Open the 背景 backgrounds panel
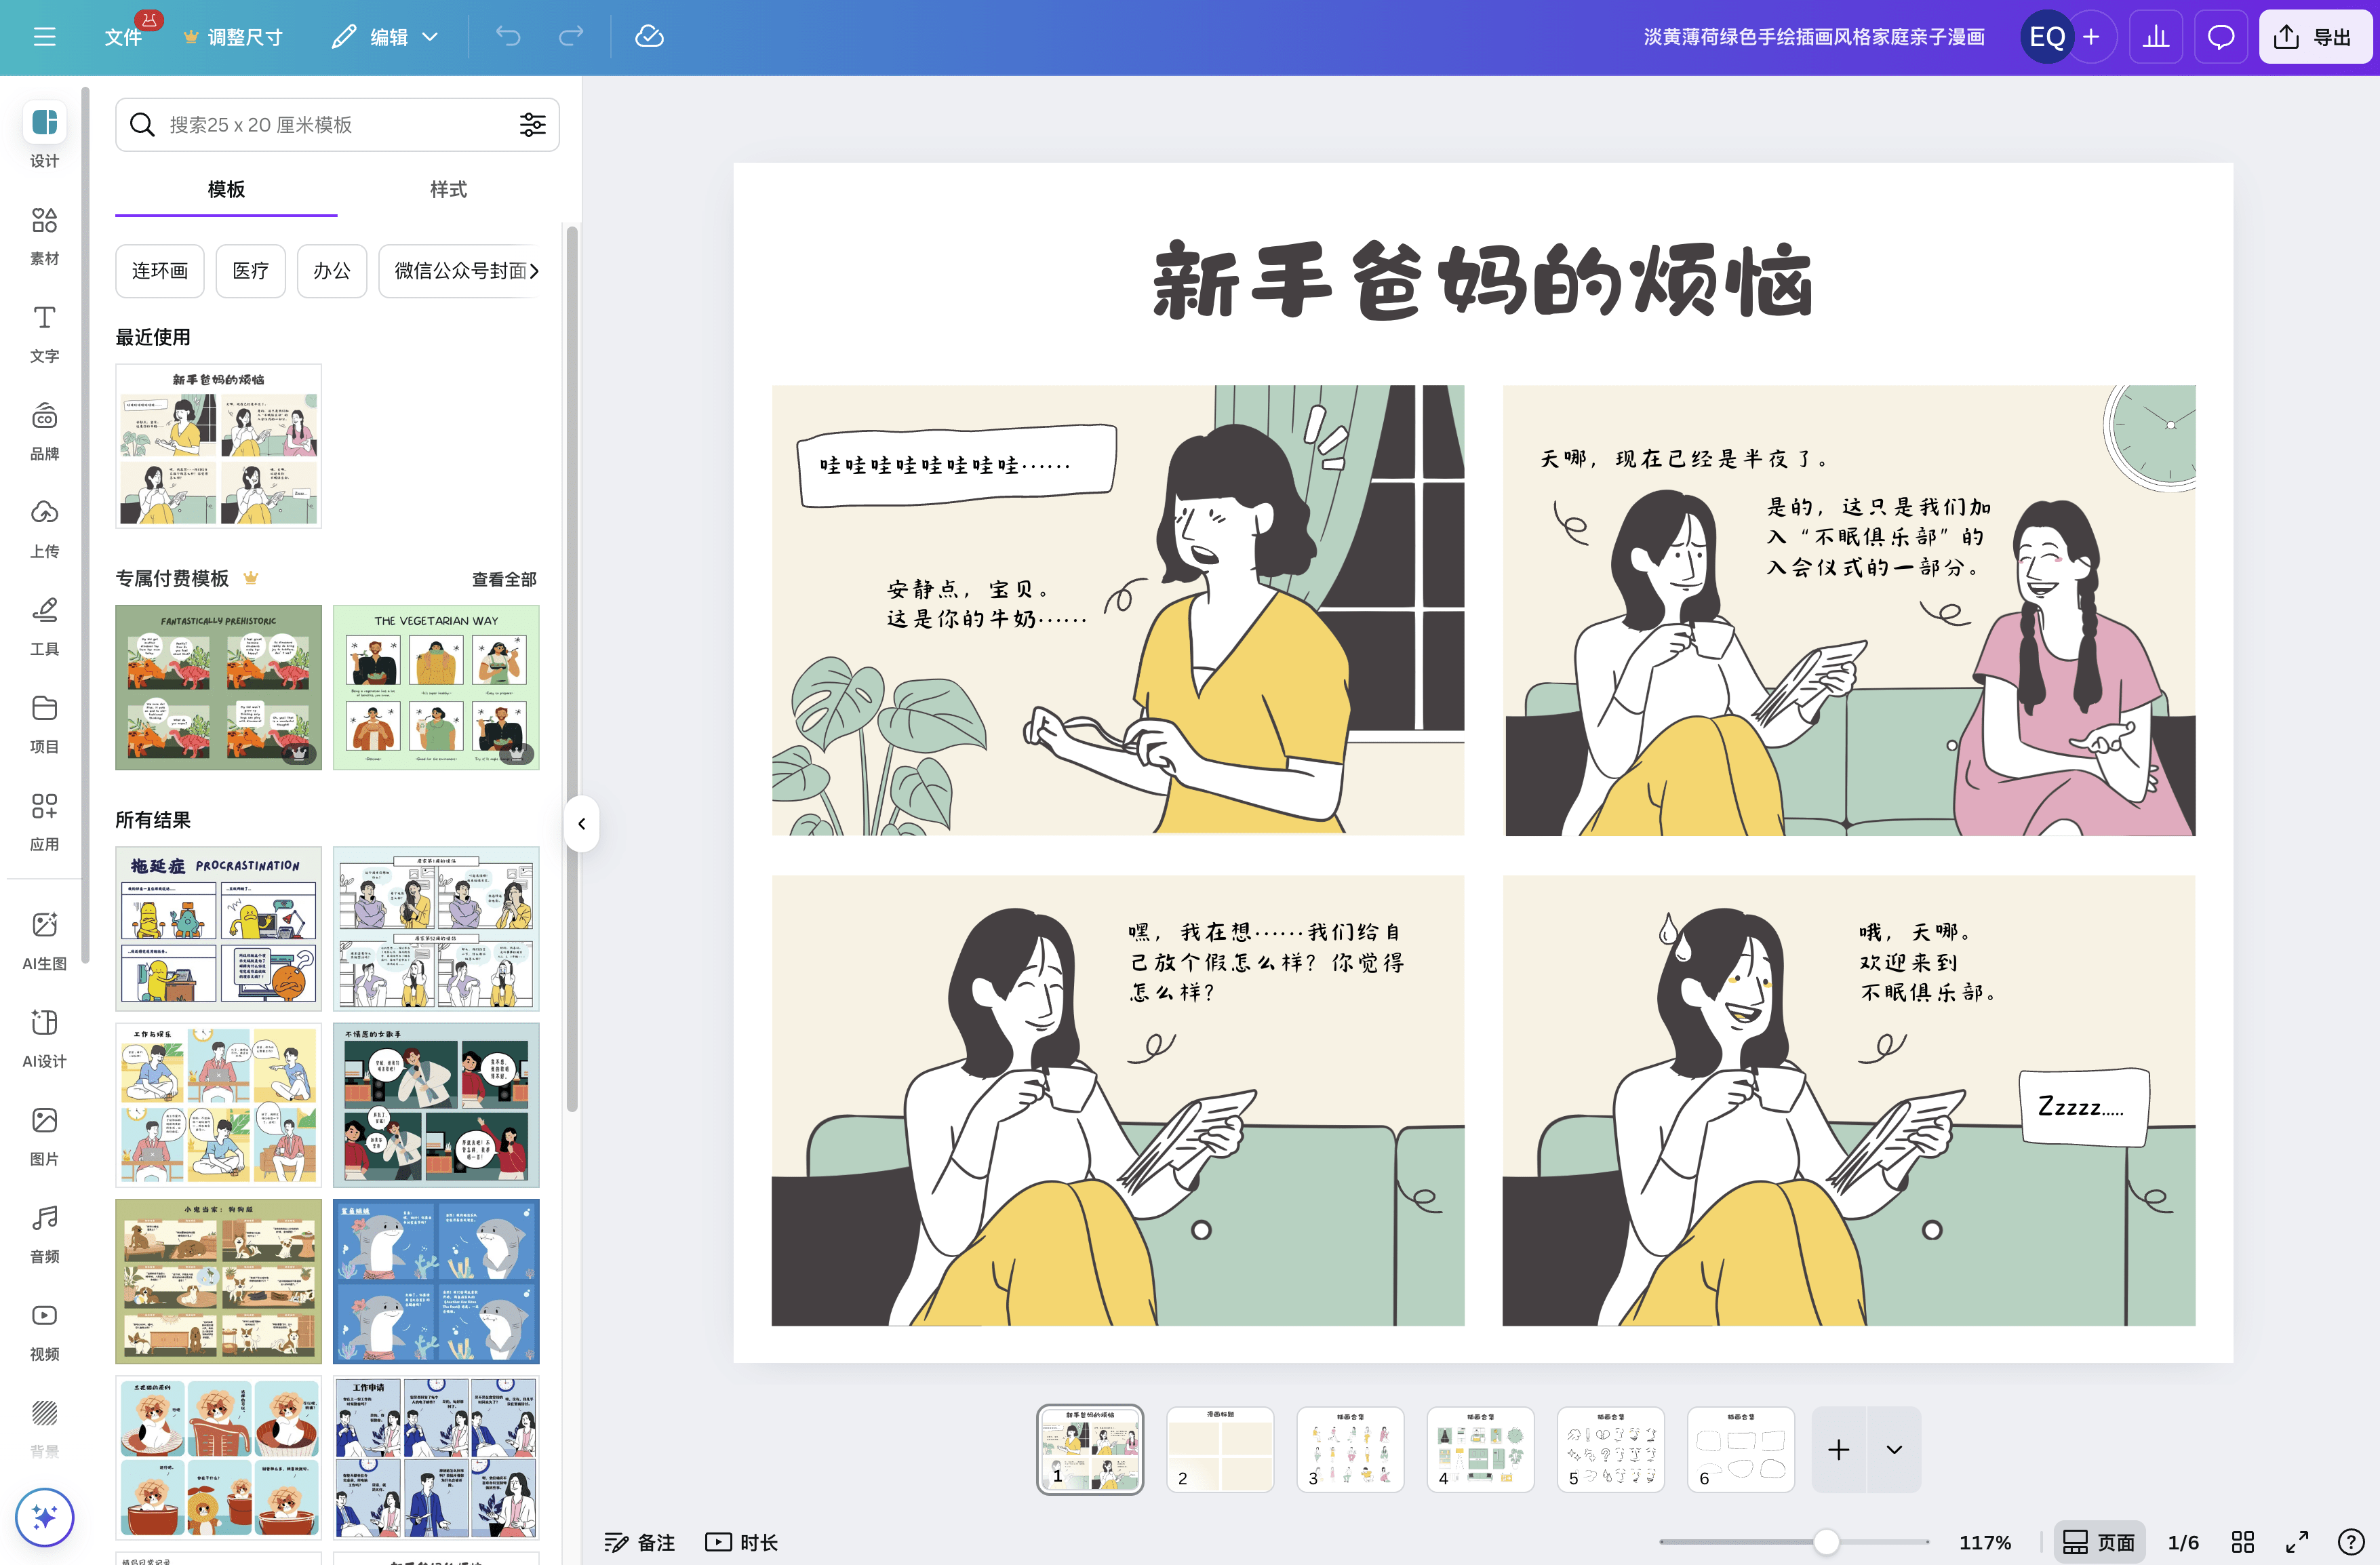 (x=44, y=1428)
